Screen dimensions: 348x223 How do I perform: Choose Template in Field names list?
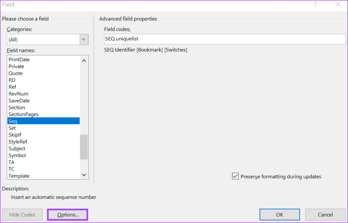point(19,176)
